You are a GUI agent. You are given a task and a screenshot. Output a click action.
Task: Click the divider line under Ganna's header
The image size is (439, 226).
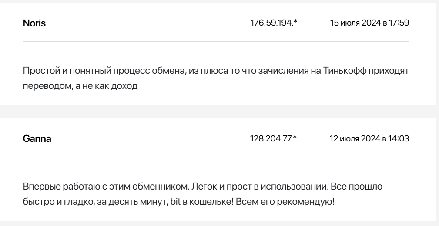tap(216, 157)
